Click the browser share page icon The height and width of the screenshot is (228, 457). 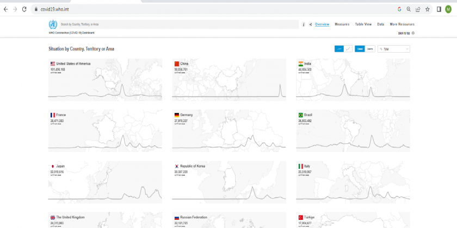click(418, 9)
